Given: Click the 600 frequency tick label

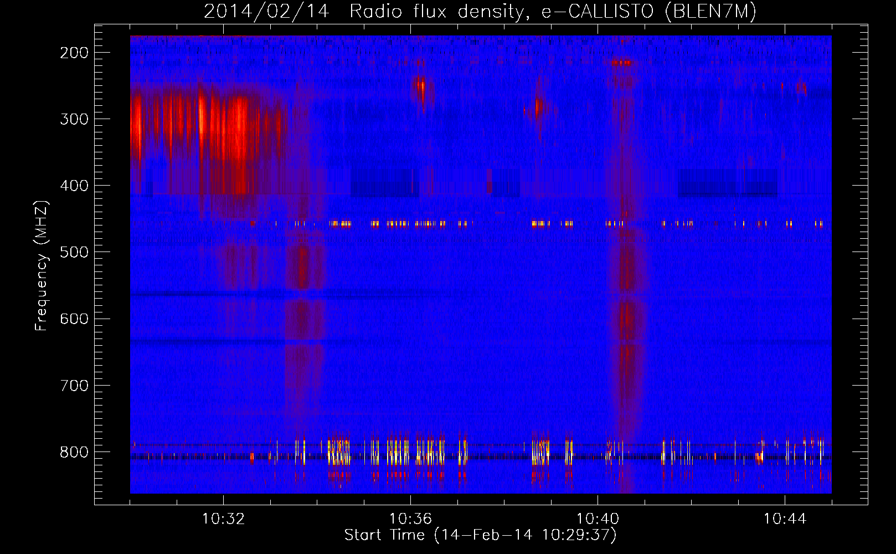Looking at the screenshot, I should point(74,319).
